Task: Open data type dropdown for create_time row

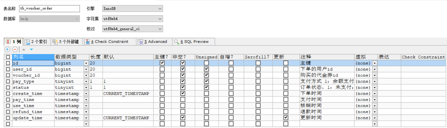Action: pyautogui.click(x=86, y=93)
